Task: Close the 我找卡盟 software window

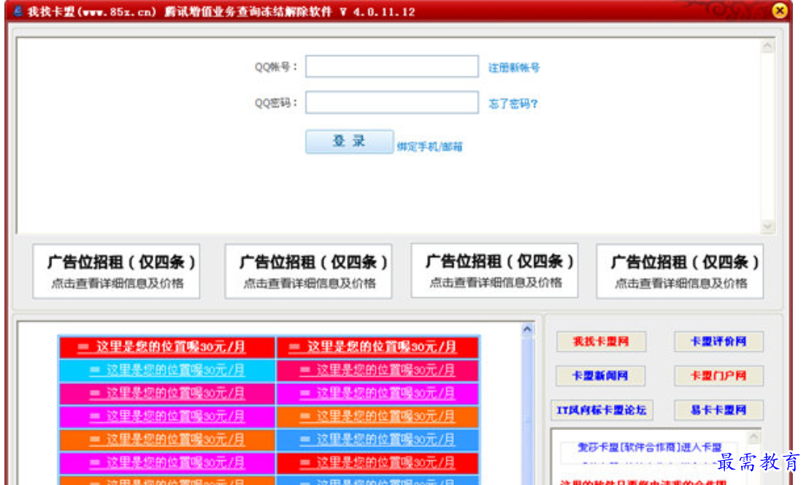Action: click(779, 10)
